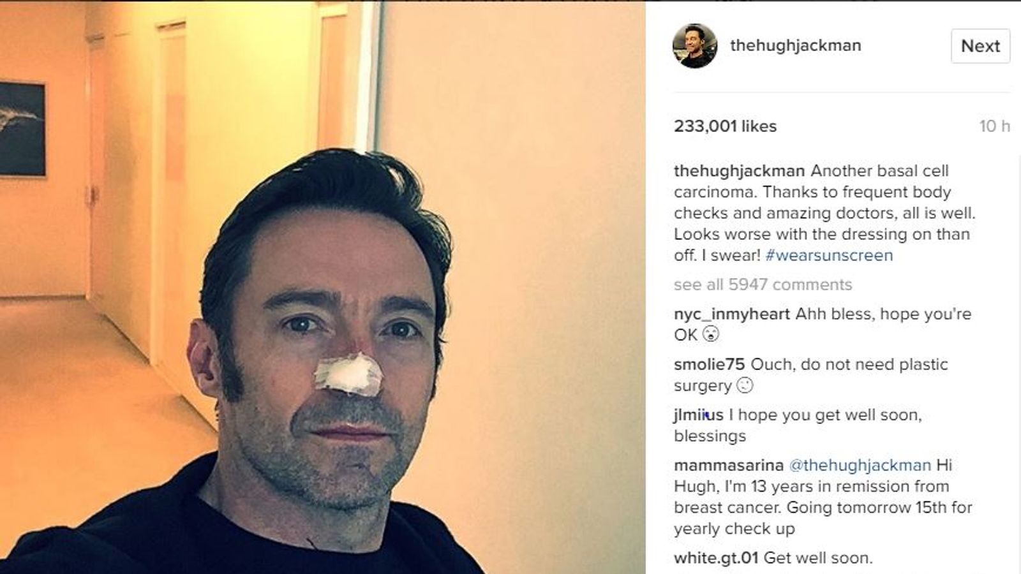Open the #wearsunscreen hashtag

coord(829,255)
